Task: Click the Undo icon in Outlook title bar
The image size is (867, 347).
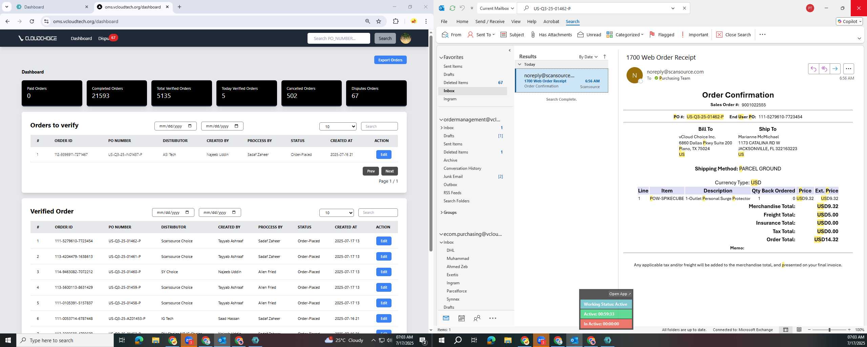Action: coord(462,8)
